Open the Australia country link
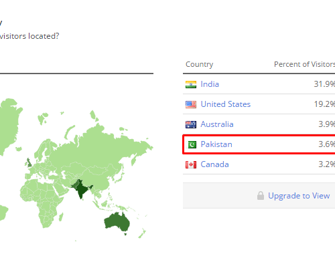Image resolution: width=335 pixels, height=268 pixels. 217,124
